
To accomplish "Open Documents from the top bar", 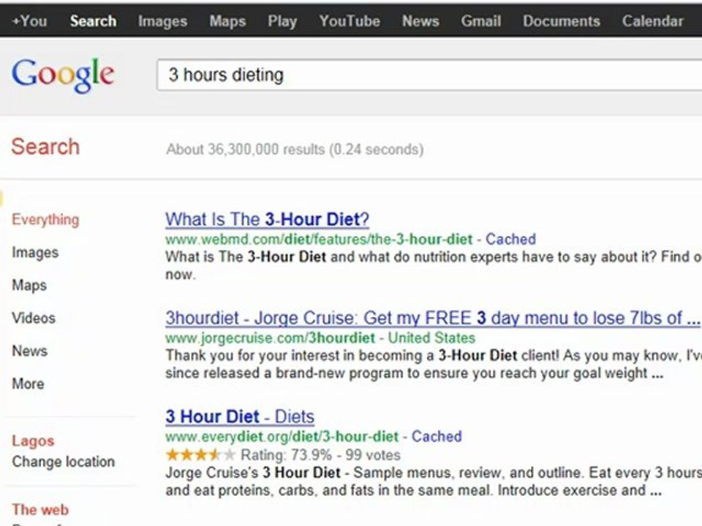I will (562, 21).
